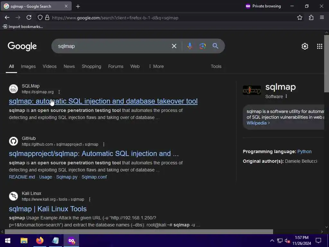The width and height of the screenshot is (329, 247).
Task: Open the Windows Start menu
Action: click(x=8, y=241)
